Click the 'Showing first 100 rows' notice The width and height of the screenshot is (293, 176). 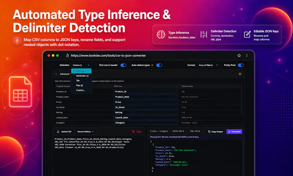click(x=174, y=137)
